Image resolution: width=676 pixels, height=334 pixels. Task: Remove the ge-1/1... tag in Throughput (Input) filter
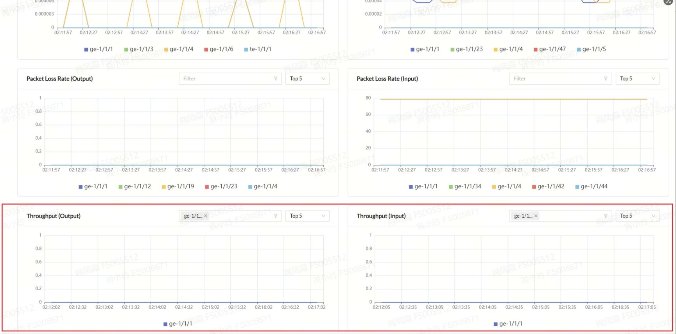[536, 216]
